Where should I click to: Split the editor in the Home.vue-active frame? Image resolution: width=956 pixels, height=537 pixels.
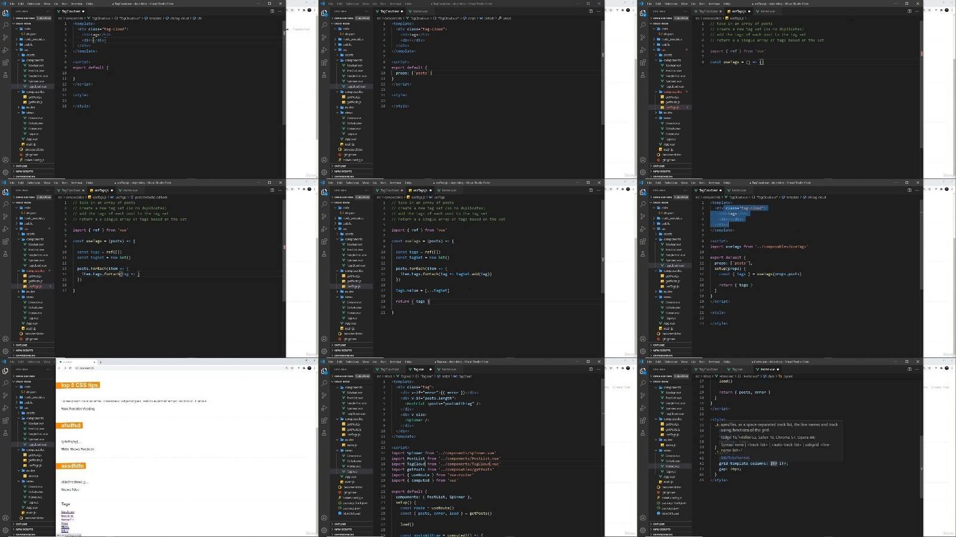[x=909, y=369]
